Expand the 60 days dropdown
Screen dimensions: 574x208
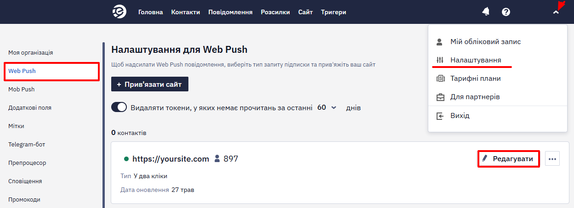327,107
